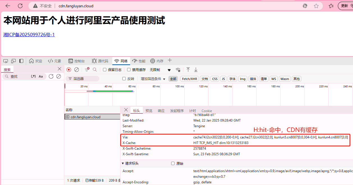Viewport: 353px width, 185px height.
Task: Open the 欢迎 tab in DevTools
Action: pyautogui.click(x=36, y=61)
